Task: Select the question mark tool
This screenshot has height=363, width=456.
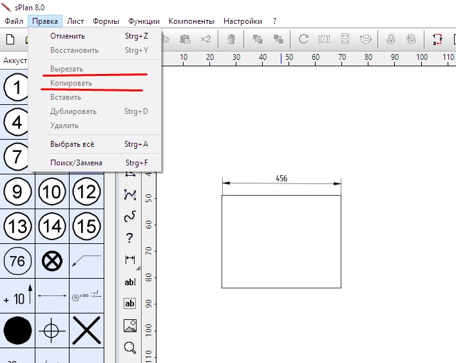Action: (x=129, y=238)
